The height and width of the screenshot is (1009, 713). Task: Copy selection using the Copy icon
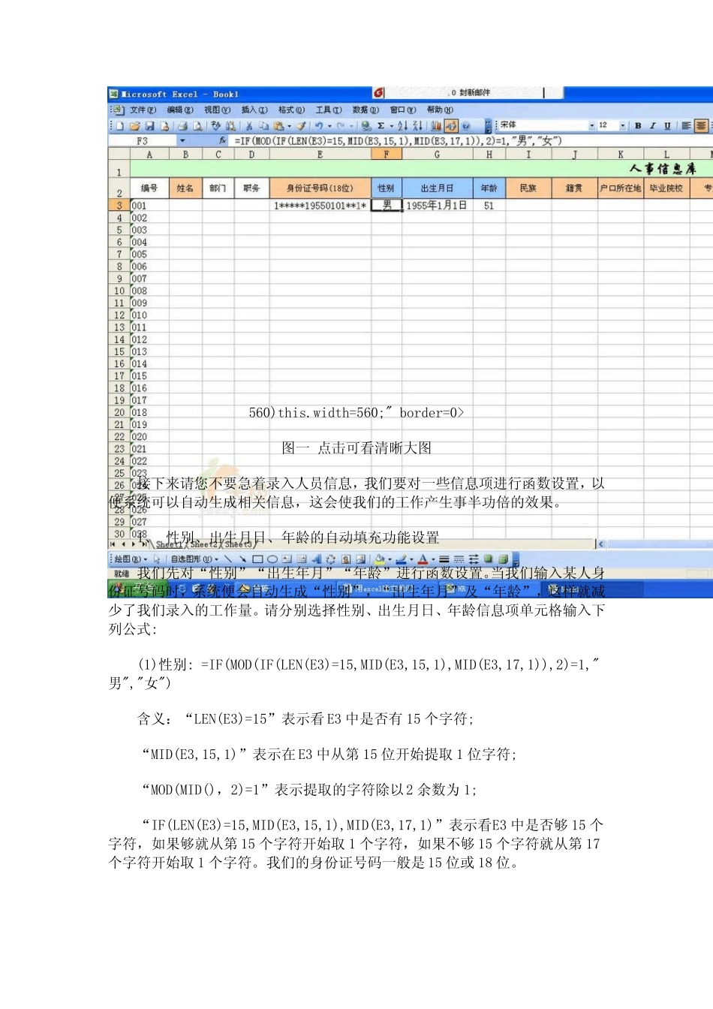point(263,125)
